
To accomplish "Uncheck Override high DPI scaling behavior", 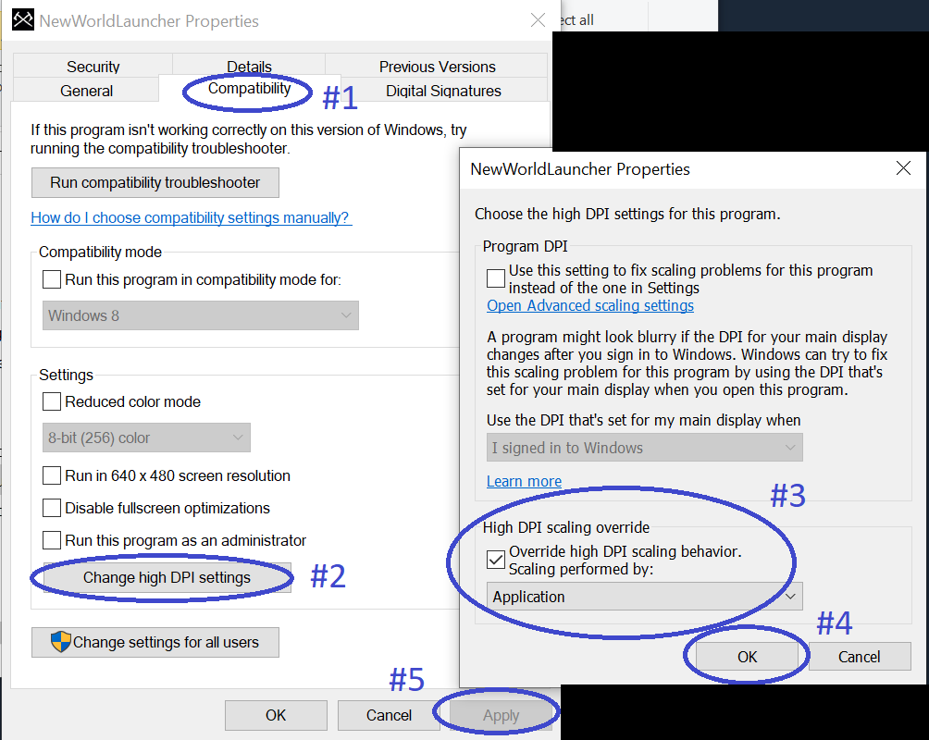I will 496,559.
